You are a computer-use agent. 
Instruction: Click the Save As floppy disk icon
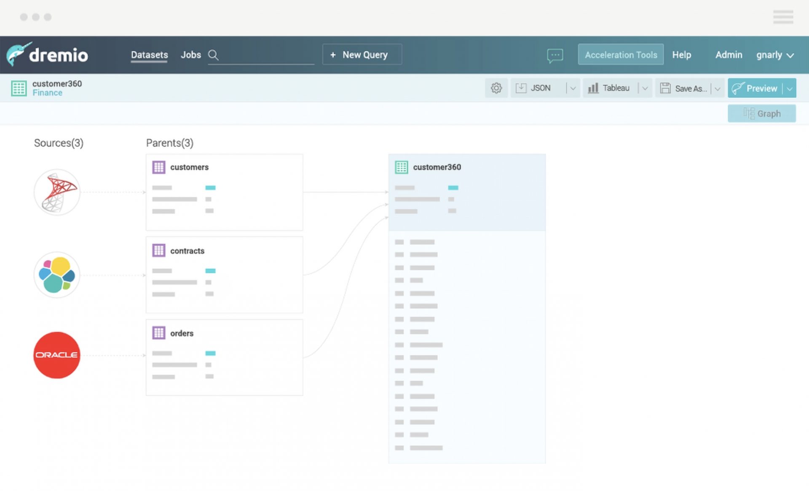tap(665, 88)
